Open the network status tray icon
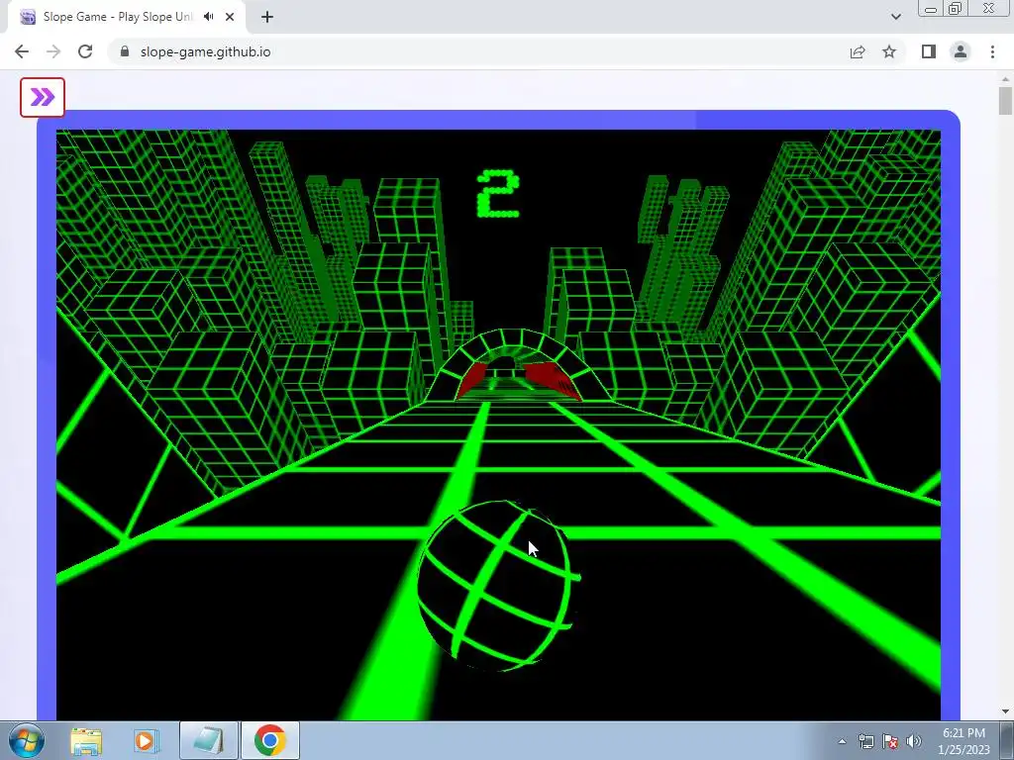Viewport: 1014px width, 760px height. click(x=865, y=741)
